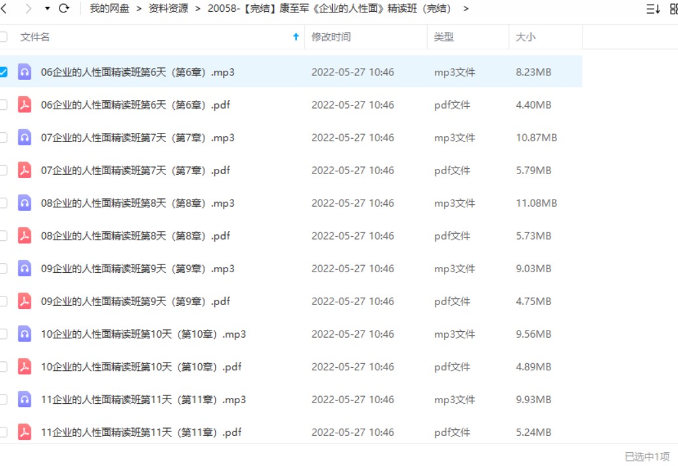Click the PDF icon of 07 pdf

click(x=25, y=170)
